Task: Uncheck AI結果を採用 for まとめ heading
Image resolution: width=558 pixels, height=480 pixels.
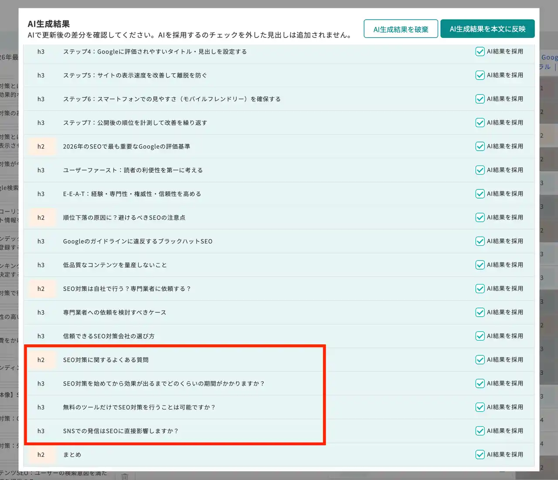Action: (480, 455)
